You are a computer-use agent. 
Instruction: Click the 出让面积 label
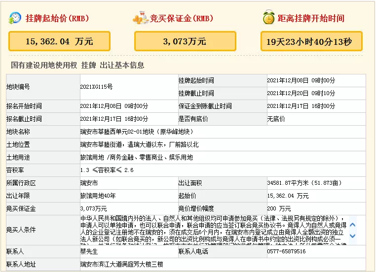click(190, 183)
